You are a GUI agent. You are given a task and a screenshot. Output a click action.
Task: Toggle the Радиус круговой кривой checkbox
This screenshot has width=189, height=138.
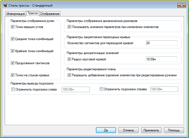pos(69,59)
